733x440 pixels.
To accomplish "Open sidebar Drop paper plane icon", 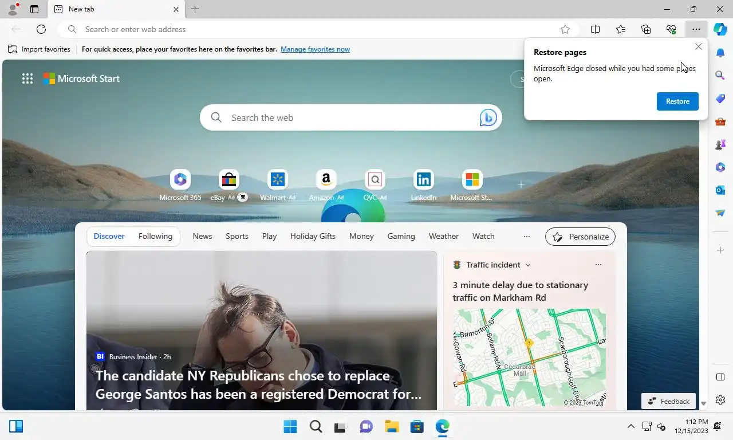I will point(720,213).
